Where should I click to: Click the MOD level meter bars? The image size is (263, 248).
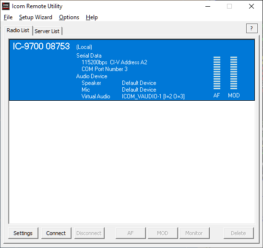coord(234,73)
